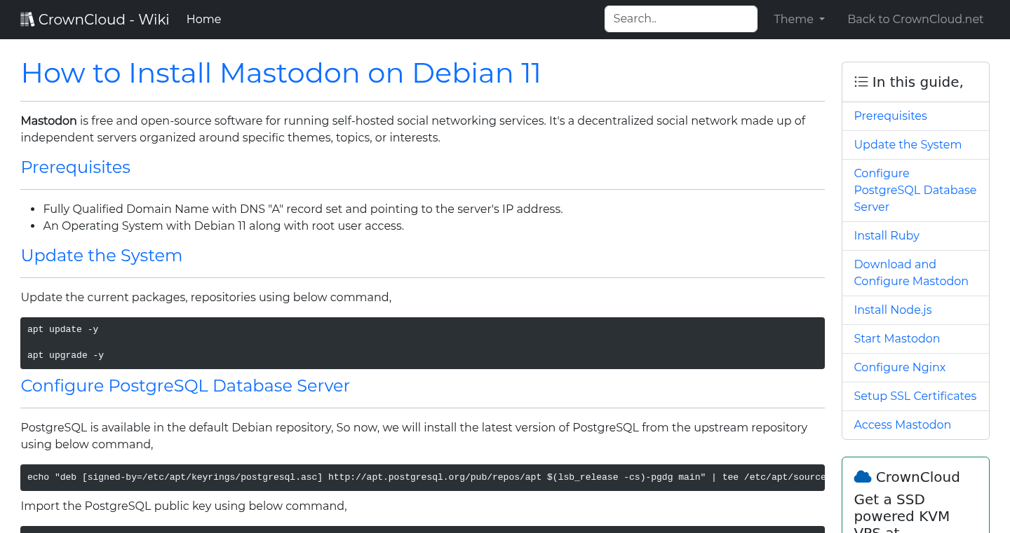Open the 'Install Node.js' sidebar link
The height and width of the screenshot is (533, 1010).
tap(893, 310)
